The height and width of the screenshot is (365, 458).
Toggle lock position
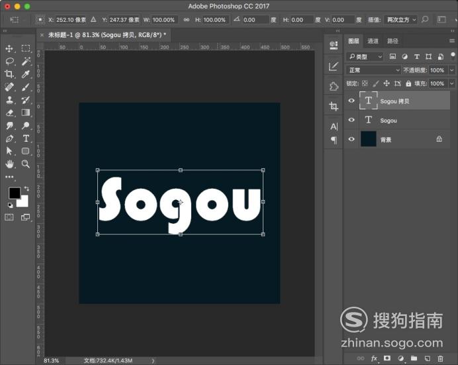[387, 83]
